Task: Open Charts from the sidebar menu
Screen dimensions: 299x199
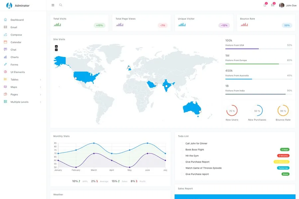Action: coord(15,57)
